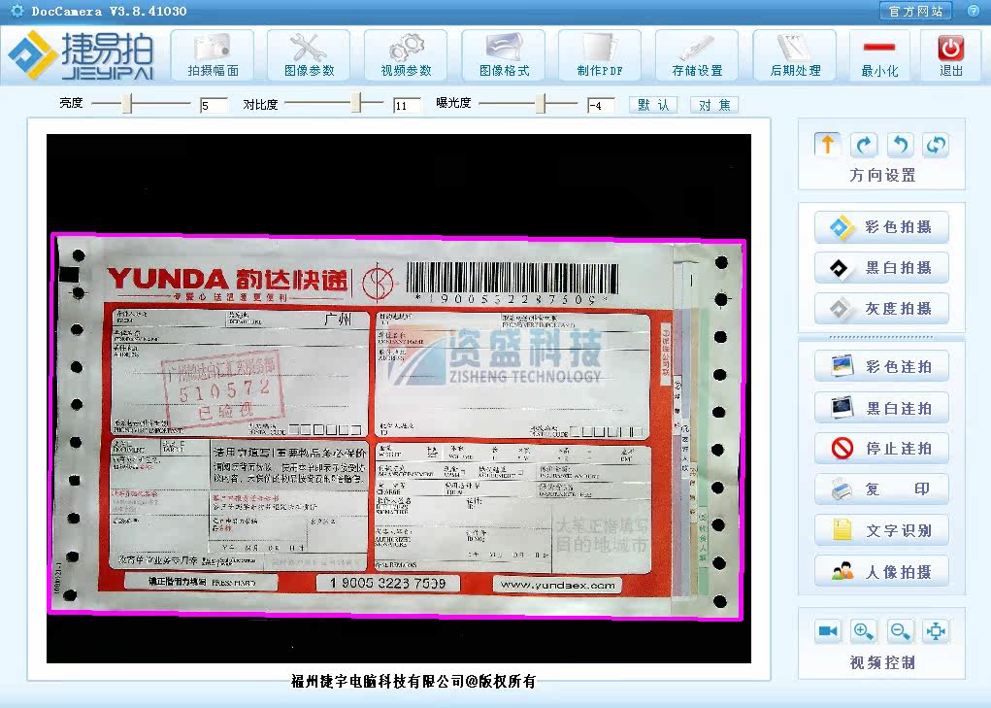Click the fit-to-view move arrows icon
This screenshot has height=708, width=991.
tap(936, 631)
